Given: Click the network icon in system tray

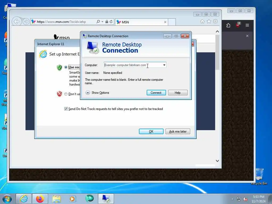Looking at the screenshot, I should (239, 199).
